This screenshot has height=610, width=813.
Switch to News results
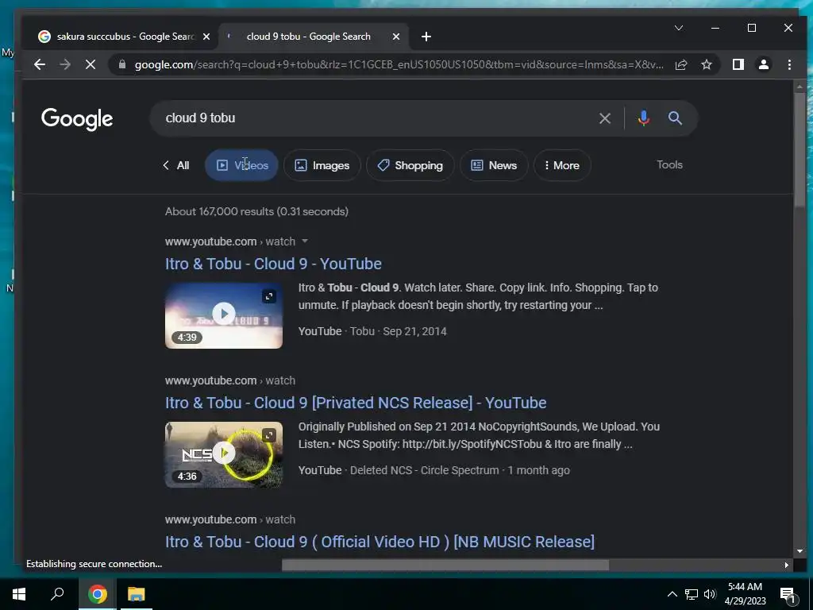point(494,165)
